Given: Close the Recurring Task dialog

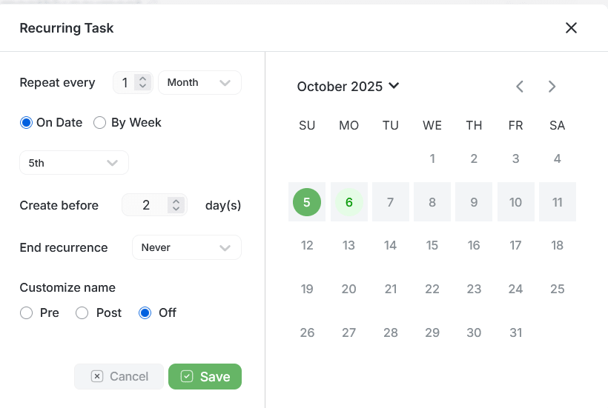Looking at the screenshot, I should click(x=571, y=28).
